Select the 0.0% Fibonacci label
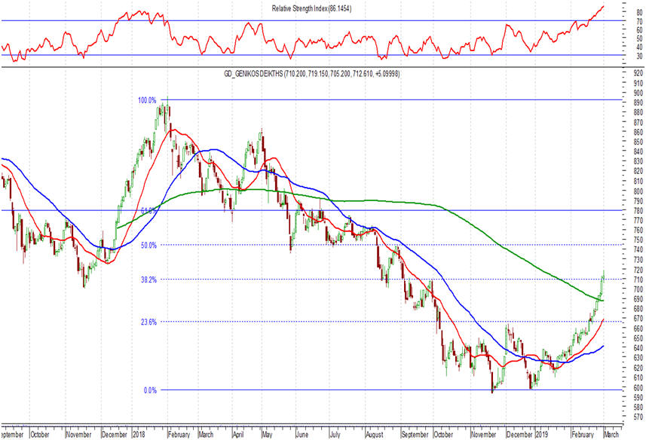646x440 pixels. (x=150, y=390)
